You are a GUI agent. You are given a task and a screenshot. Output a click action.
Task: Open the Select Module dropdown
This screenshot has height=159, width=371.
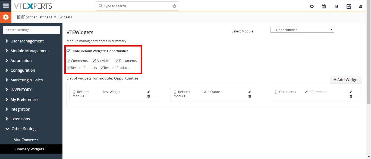tap(302, 30)
